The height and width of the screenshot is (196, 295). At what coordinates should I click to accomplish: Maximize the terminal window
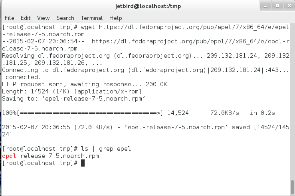click(277, 6)
